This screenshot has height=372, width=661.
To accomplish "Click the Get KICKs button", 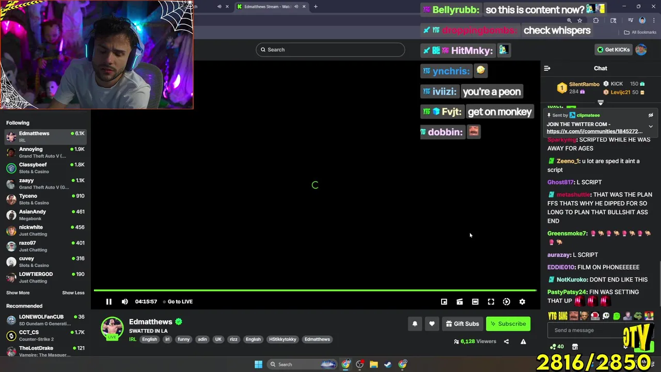I will (x=613, y=50).
